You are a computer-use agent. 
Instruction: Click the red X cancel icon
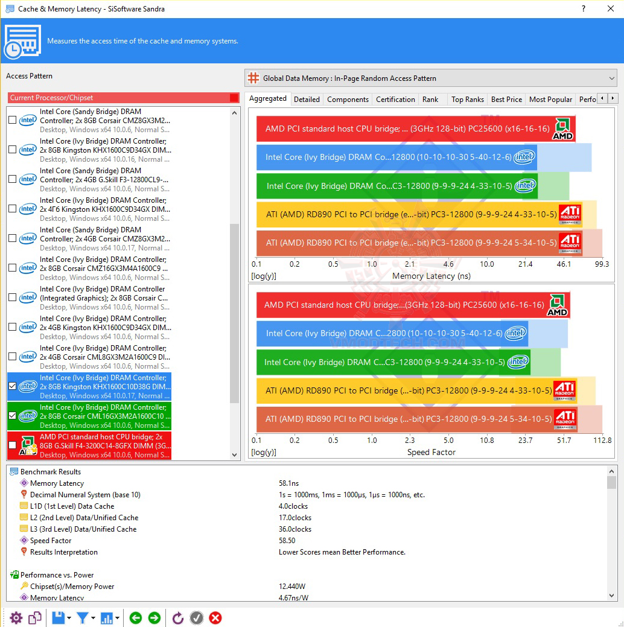(x=215, y=618)
